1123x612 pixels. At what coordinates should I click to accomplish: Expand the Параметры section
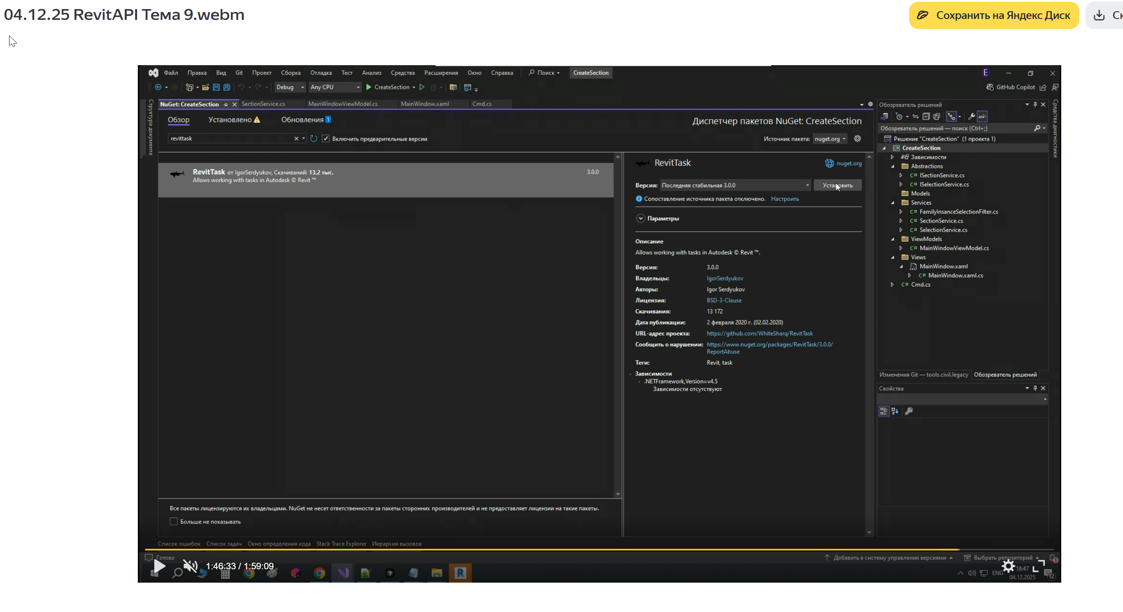pos(640,218)
